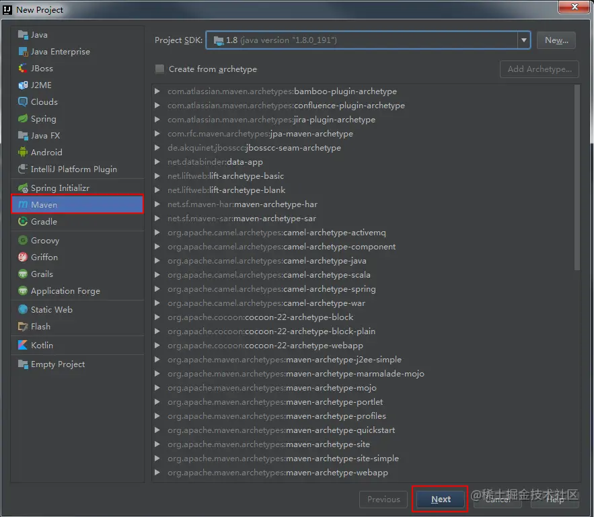
Task: Expand the bamboo-plugin-archetype node
Action: point(157,91)
